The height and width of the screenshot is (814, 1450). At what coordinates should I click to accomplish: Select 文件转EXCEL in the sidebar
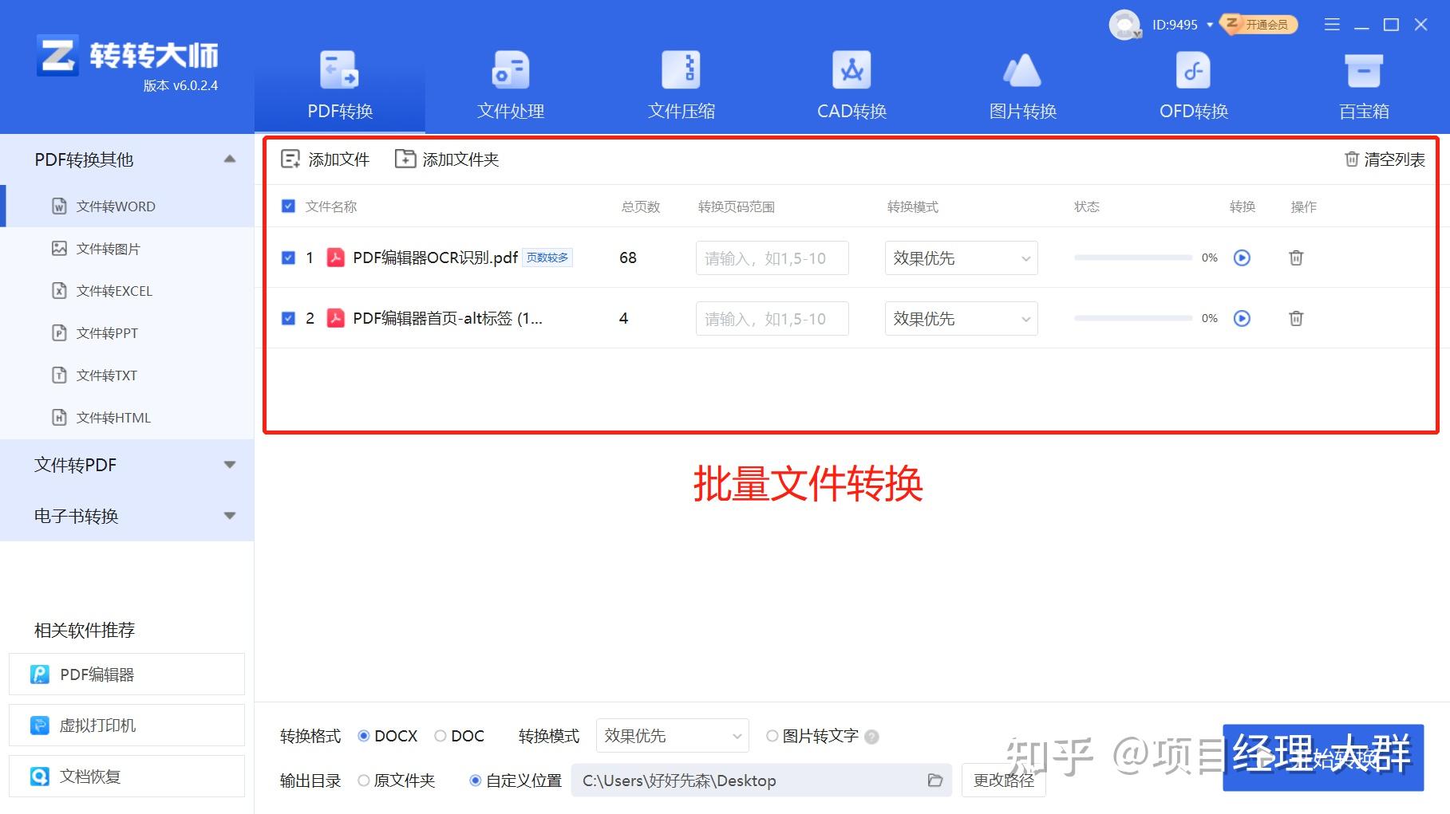tap(113, 291)
